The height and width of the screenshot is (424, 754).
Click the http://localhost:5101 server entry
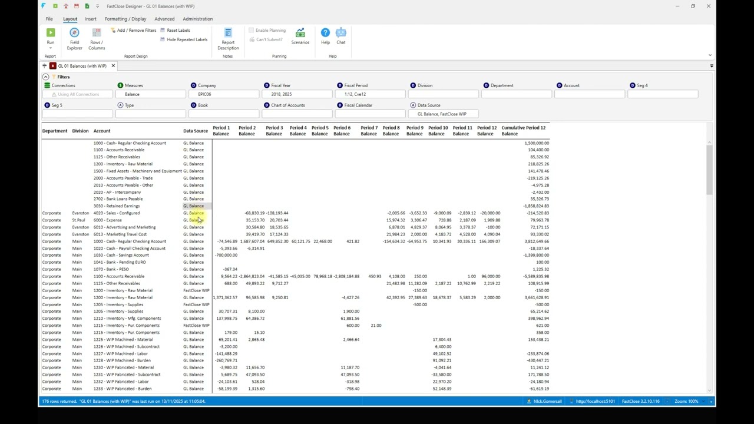[x=592, y=402]
